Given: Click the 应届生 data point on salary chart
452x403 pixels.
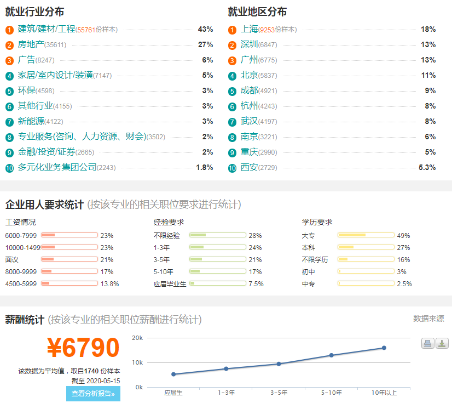Looking at the screenshot, I should pos(173,374).
